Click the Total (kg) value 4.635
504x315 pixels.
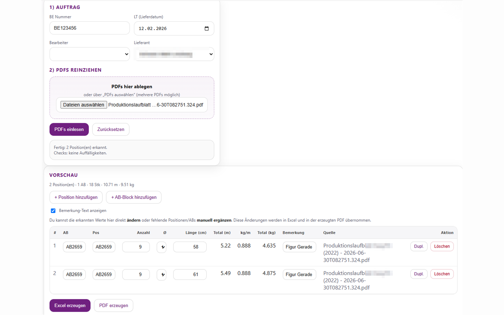pyautogui.click(x=269, y=246)
